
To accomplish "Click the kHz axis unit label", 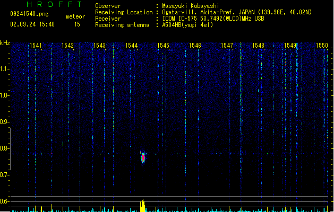I will (x=5, y=43).
